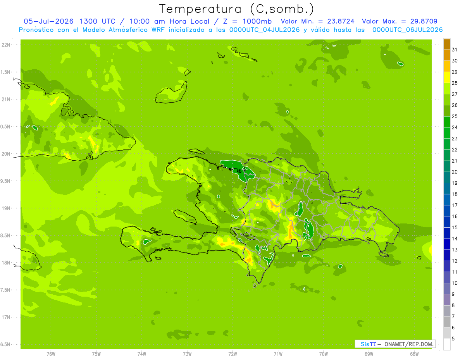This screenshot has width=465, height=359.
Task: Click the legend swatch between 26 and 27
Action: click(447, 100)
